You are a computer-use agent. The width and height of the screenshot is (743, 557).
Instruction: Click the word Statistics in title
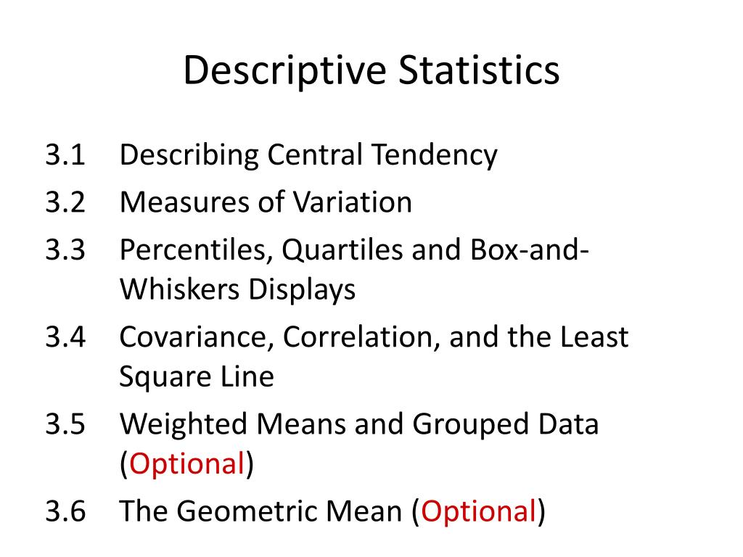(479, 70)
